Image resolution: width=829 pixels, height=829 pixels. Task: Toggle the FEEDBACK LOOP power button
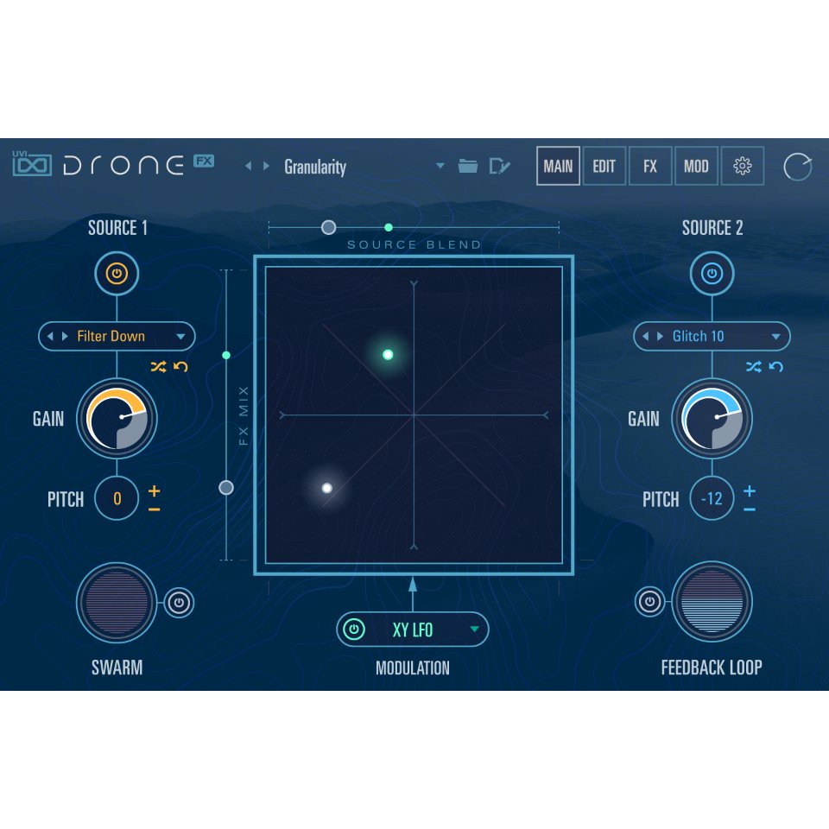pyautogui.click(x=649, y=602)
